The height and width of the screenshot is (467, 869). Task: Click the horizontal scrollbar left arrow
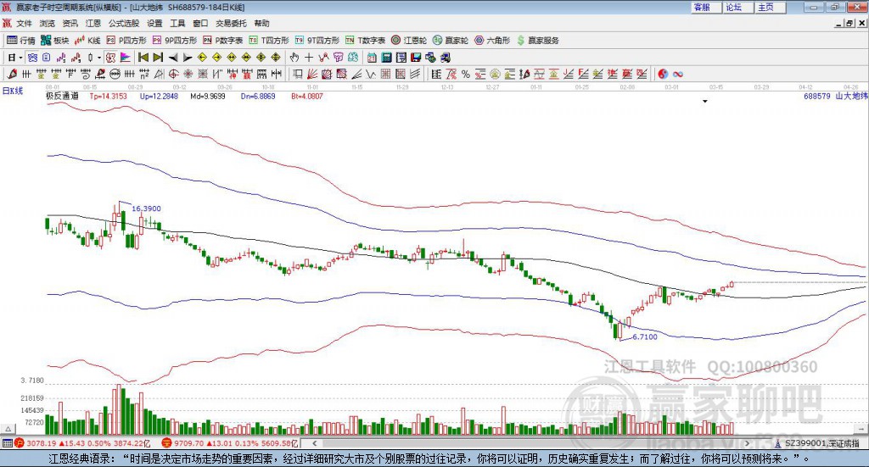pyautogui.click(x=315, y=443)
